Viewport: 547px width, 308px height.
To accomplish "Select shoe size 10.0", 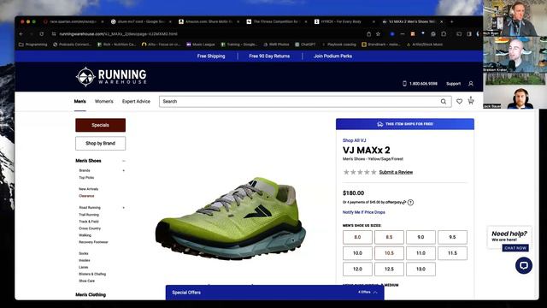I will 357,253.
